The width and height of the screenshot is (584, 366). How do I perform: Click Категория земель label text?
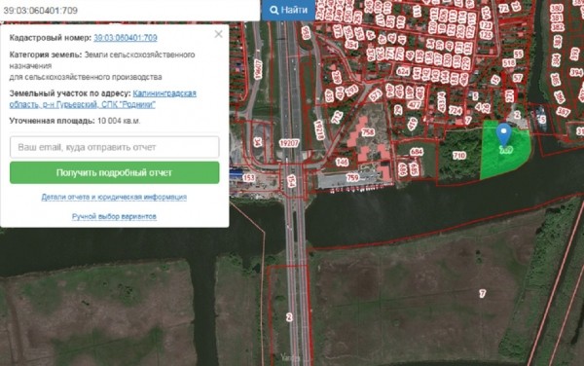click(46, 55)
